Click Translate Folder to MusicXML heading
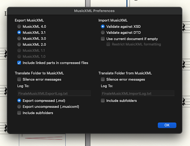Image resolution: width=190 pixels, height=146 pixels. [x=39, y=73]
